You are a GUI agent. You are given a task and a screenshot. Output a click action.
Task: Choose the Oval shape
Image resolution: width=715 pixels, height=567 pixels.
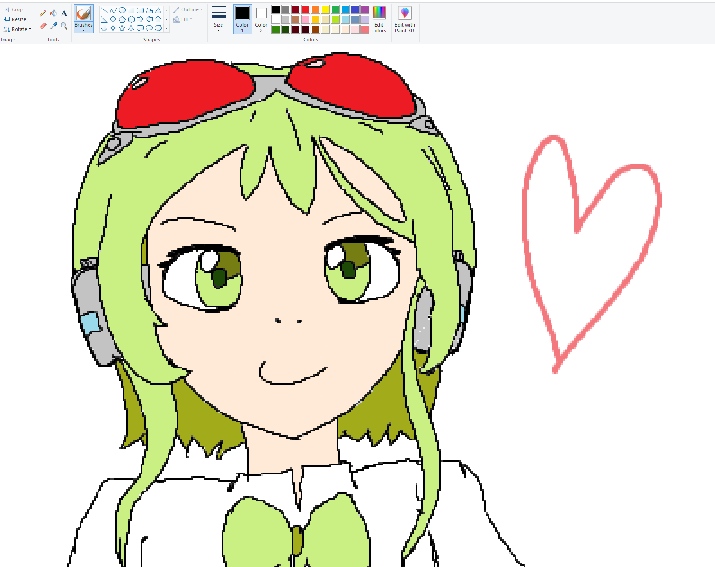[x=122, y=10]
